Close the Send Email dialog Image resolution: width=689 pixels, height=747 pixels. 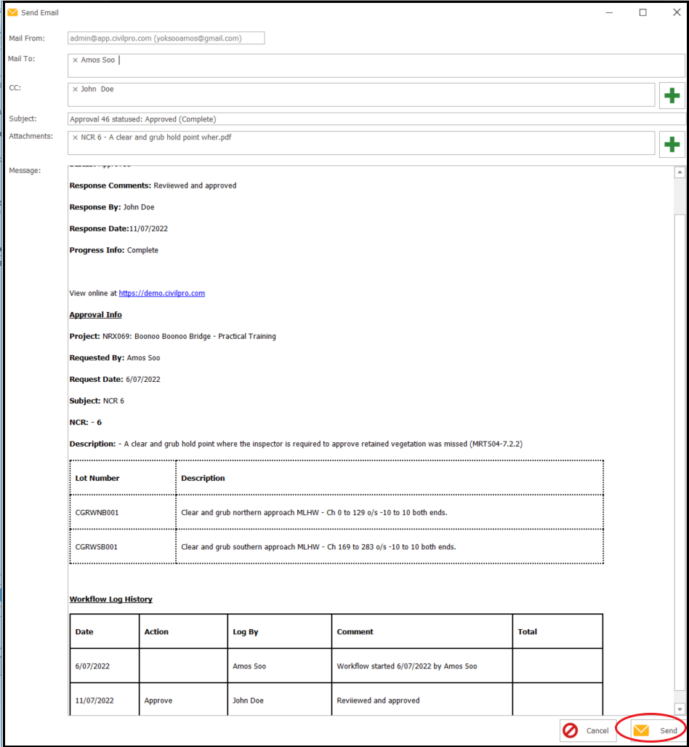(x=675, y=12)
